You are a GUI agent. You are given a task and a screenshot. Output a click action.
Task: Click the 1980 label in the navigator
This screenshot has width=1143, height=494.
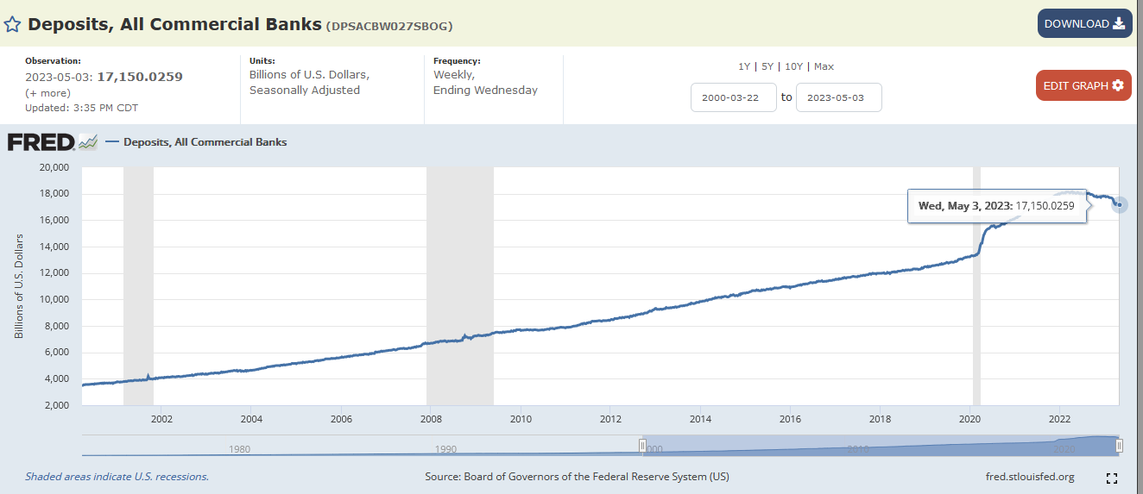point(240,449)
